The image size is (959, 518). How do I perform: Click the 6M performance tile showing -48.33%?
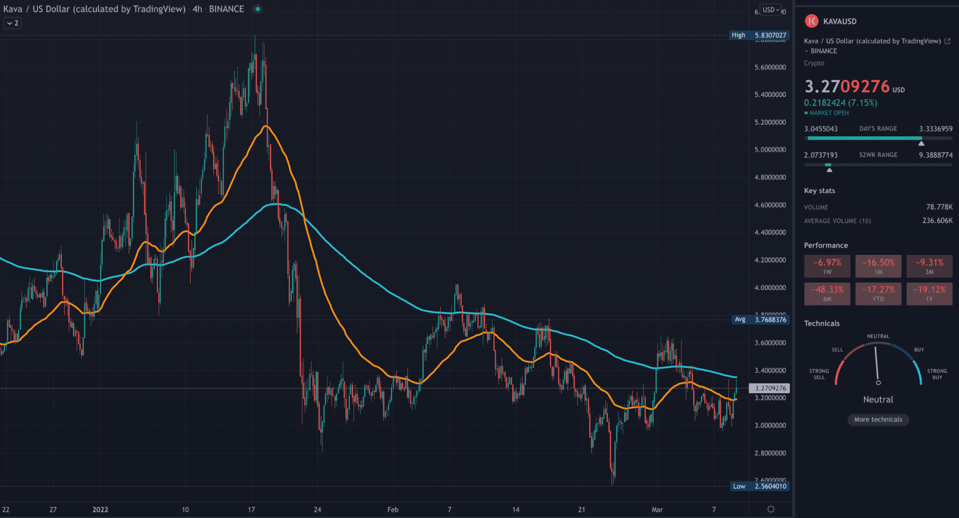pos(827,293)
